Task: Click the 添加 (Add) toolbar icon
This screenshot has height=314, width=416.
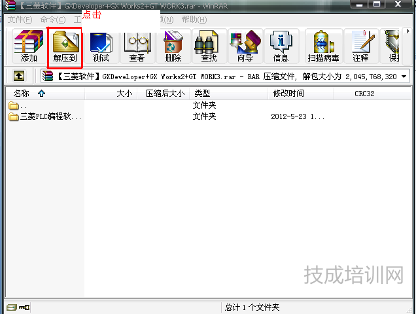Action: click(x=29, y=46)
